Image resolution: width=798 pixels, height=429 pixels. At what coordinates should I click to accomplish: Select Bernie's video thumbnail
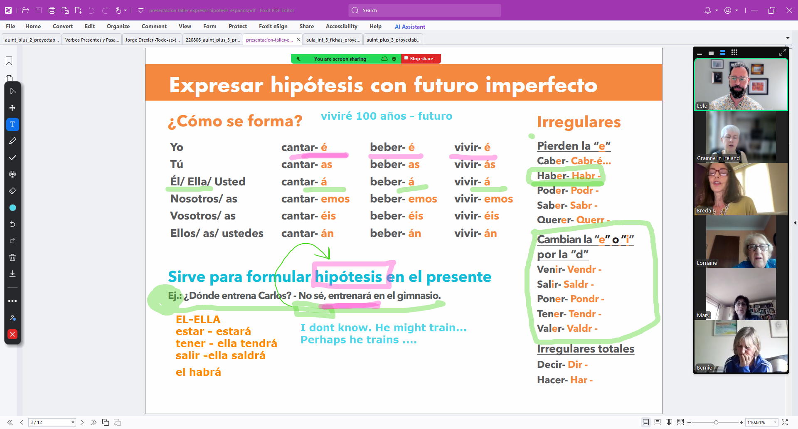point(741,346)
